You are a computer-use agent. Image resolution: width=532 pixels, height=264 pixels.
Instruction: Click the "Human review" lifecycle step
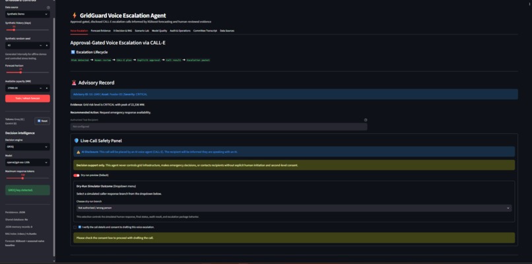pos(103,60)
